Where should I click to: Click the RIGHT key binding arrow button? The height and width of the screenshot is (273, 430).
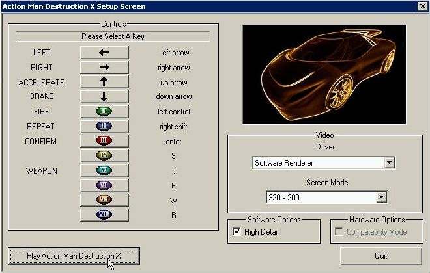coord(104,68)
